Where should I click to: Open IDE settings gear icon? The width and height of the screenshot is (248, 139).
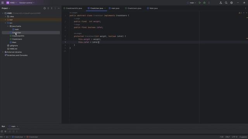click(x=231, y=3)
